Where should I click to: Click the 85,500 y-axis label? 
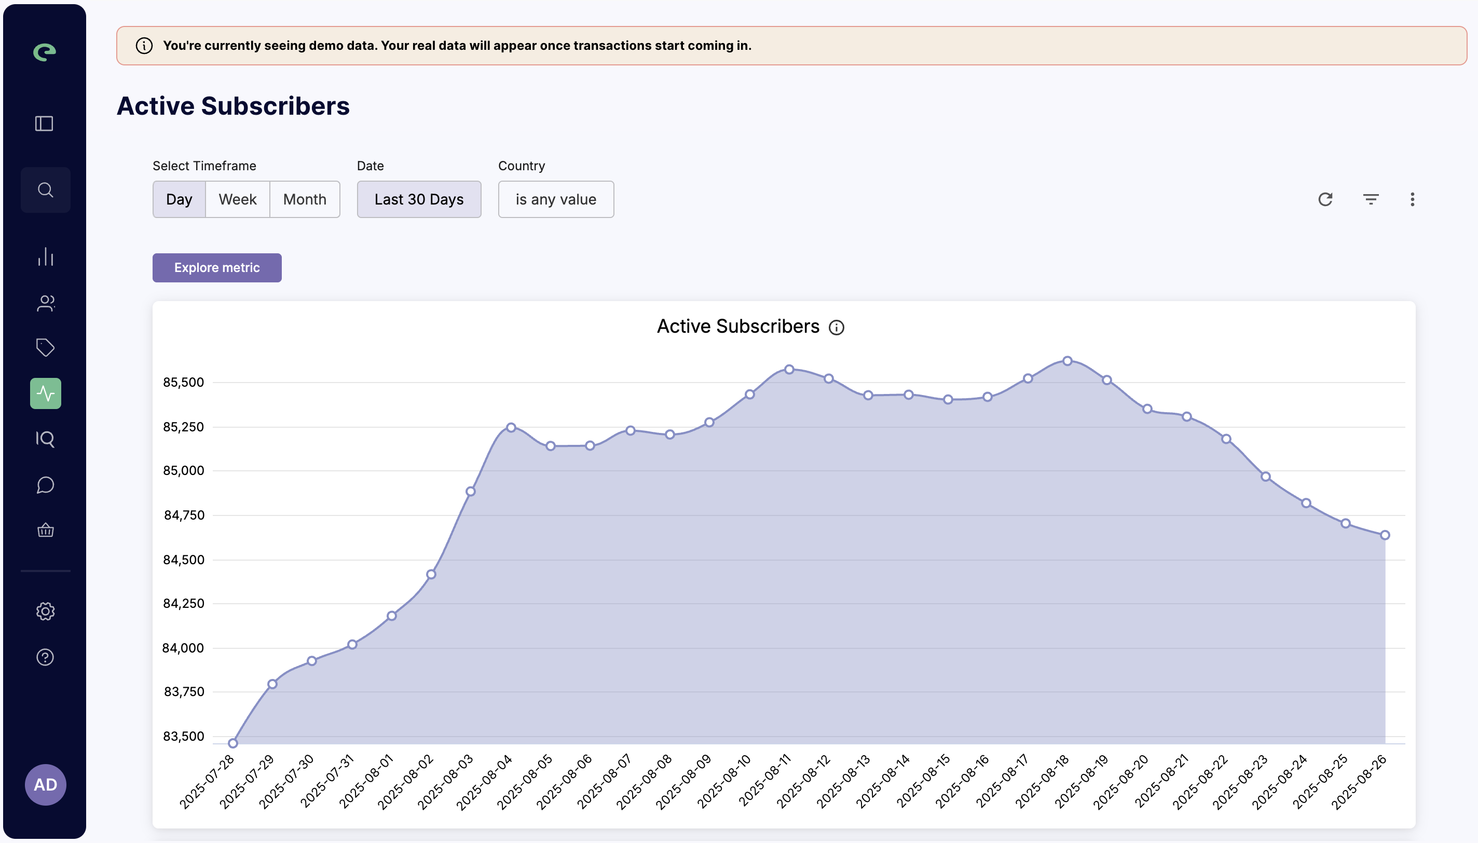coord(183,382)
